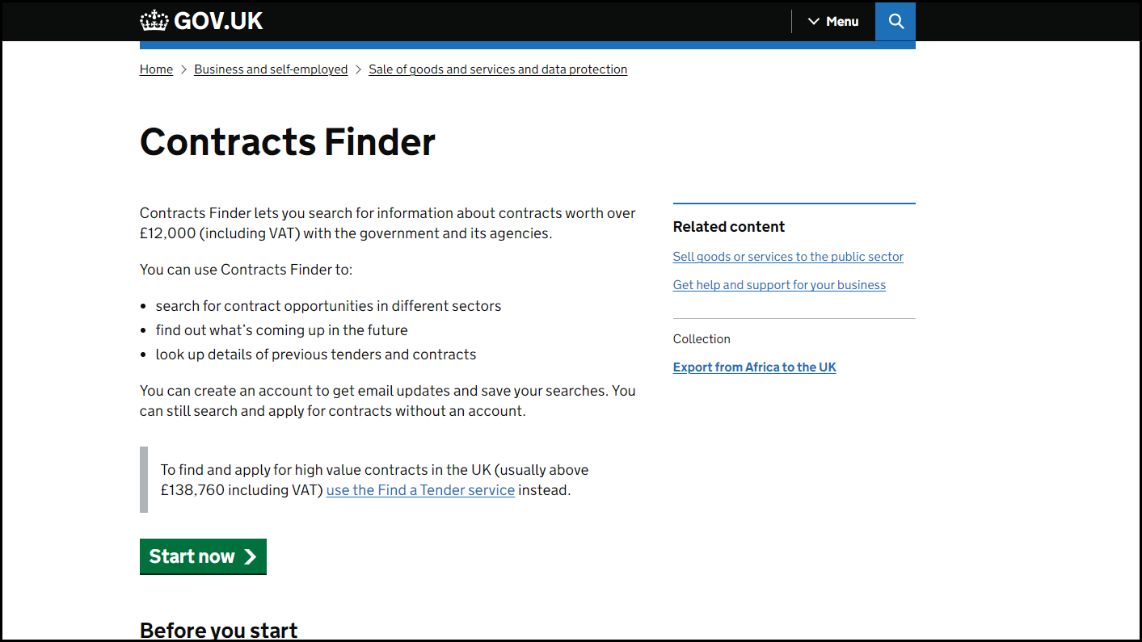Click the grey inset bar beside tender note
Screen dimensions: 1142x642
(x=144, y=480)
